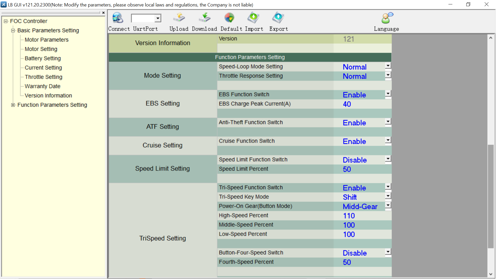496x279 pixels.
Task: Select Throttle Setting in tree
Action: (x=43, y=77)
